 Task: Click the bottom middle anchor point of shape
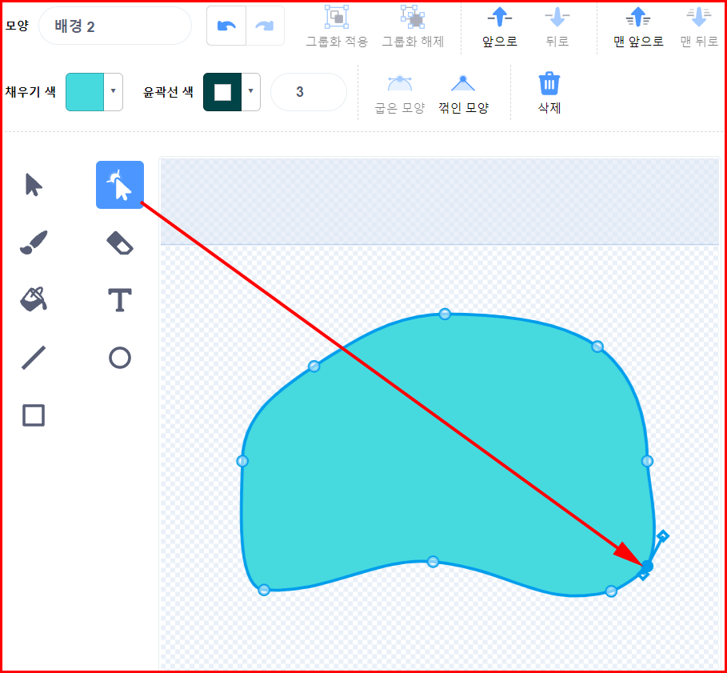433,562
